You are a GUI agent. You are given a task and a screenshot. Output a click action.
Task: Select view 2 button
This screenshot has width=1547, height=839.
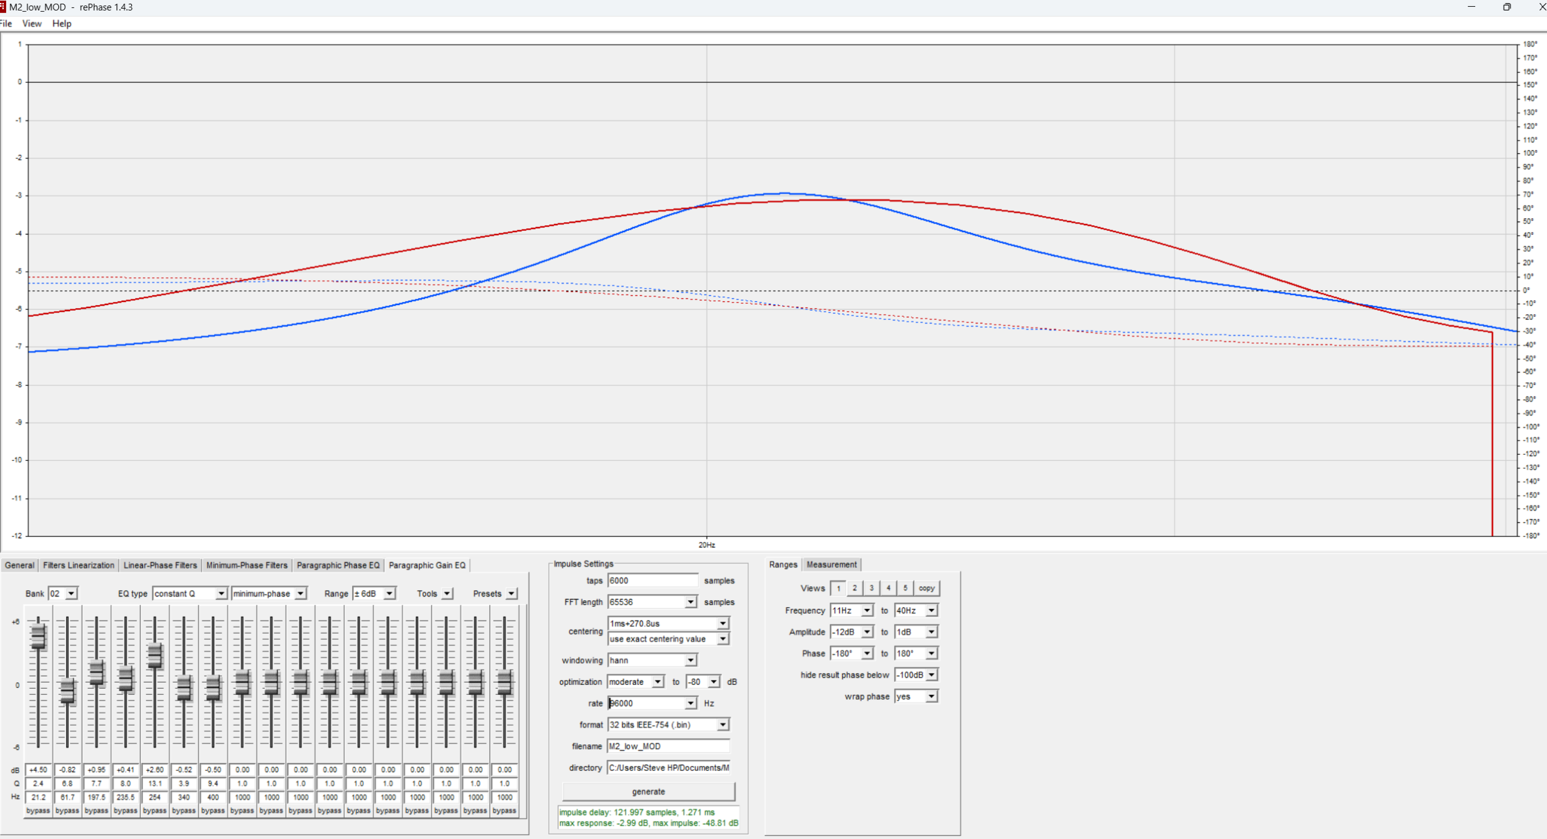[x=855, y=588]
